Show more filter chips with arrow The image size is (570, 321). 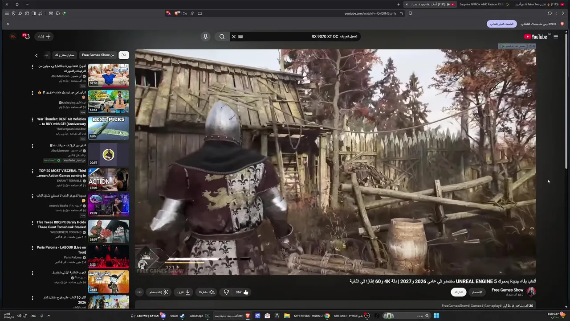coord(37,55)
